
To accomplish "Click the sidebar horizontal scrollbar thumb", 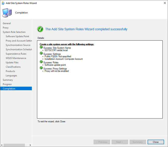I will [14, 145].
